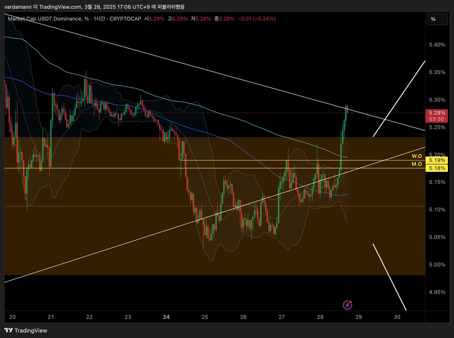
Task: Click 5.30% on the price axis
Action: click(437, 100)
